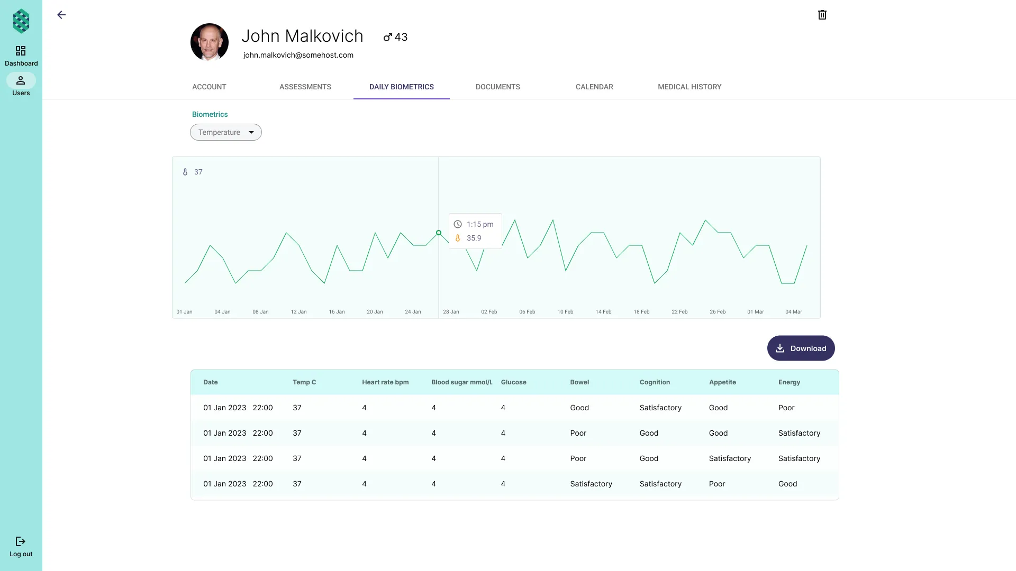Click the john.malkovich@somehost.com email
Viewport: 1016px width, 571px height.
(x=298, y=55)
